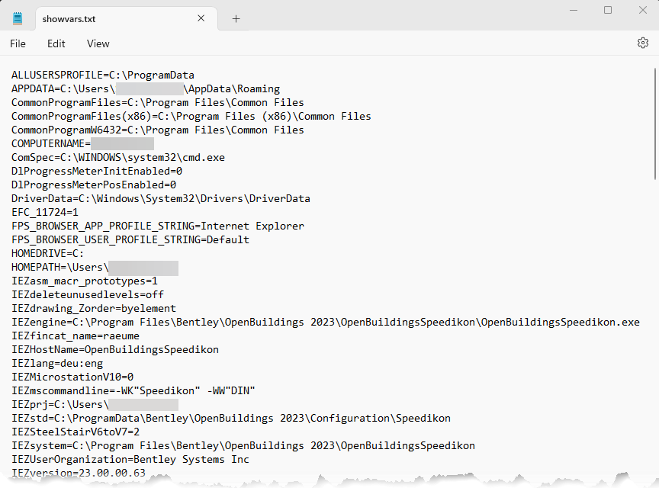The width and height of the screenshot is (659, 488).
Task: Click the IEZstd Configuration\Speedikon line
Action: 231,418
